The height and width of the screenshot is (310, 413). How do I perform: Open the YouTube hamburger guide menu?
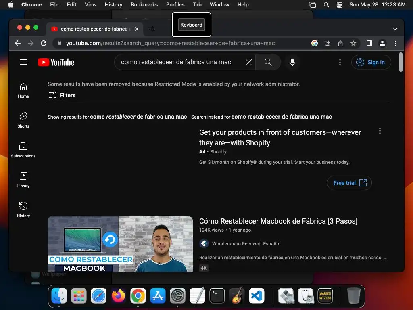pyautogui.click(x=23, y=62)
